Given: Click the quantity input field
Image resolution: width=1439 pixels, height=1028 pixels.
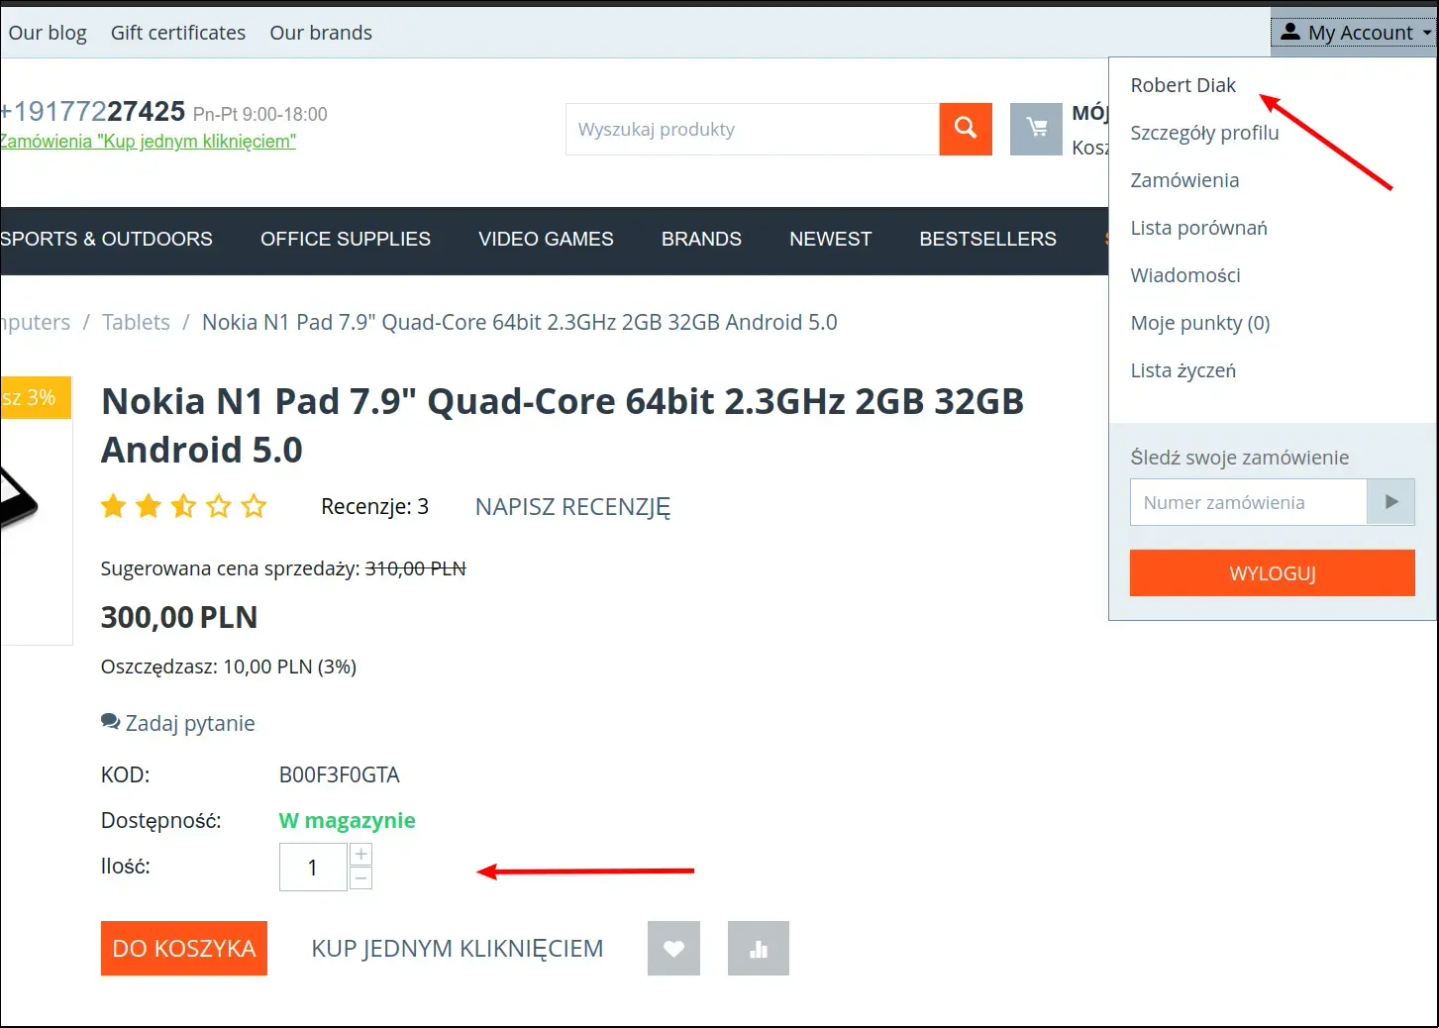Looking at the screenshot, I should coord(313,868).
